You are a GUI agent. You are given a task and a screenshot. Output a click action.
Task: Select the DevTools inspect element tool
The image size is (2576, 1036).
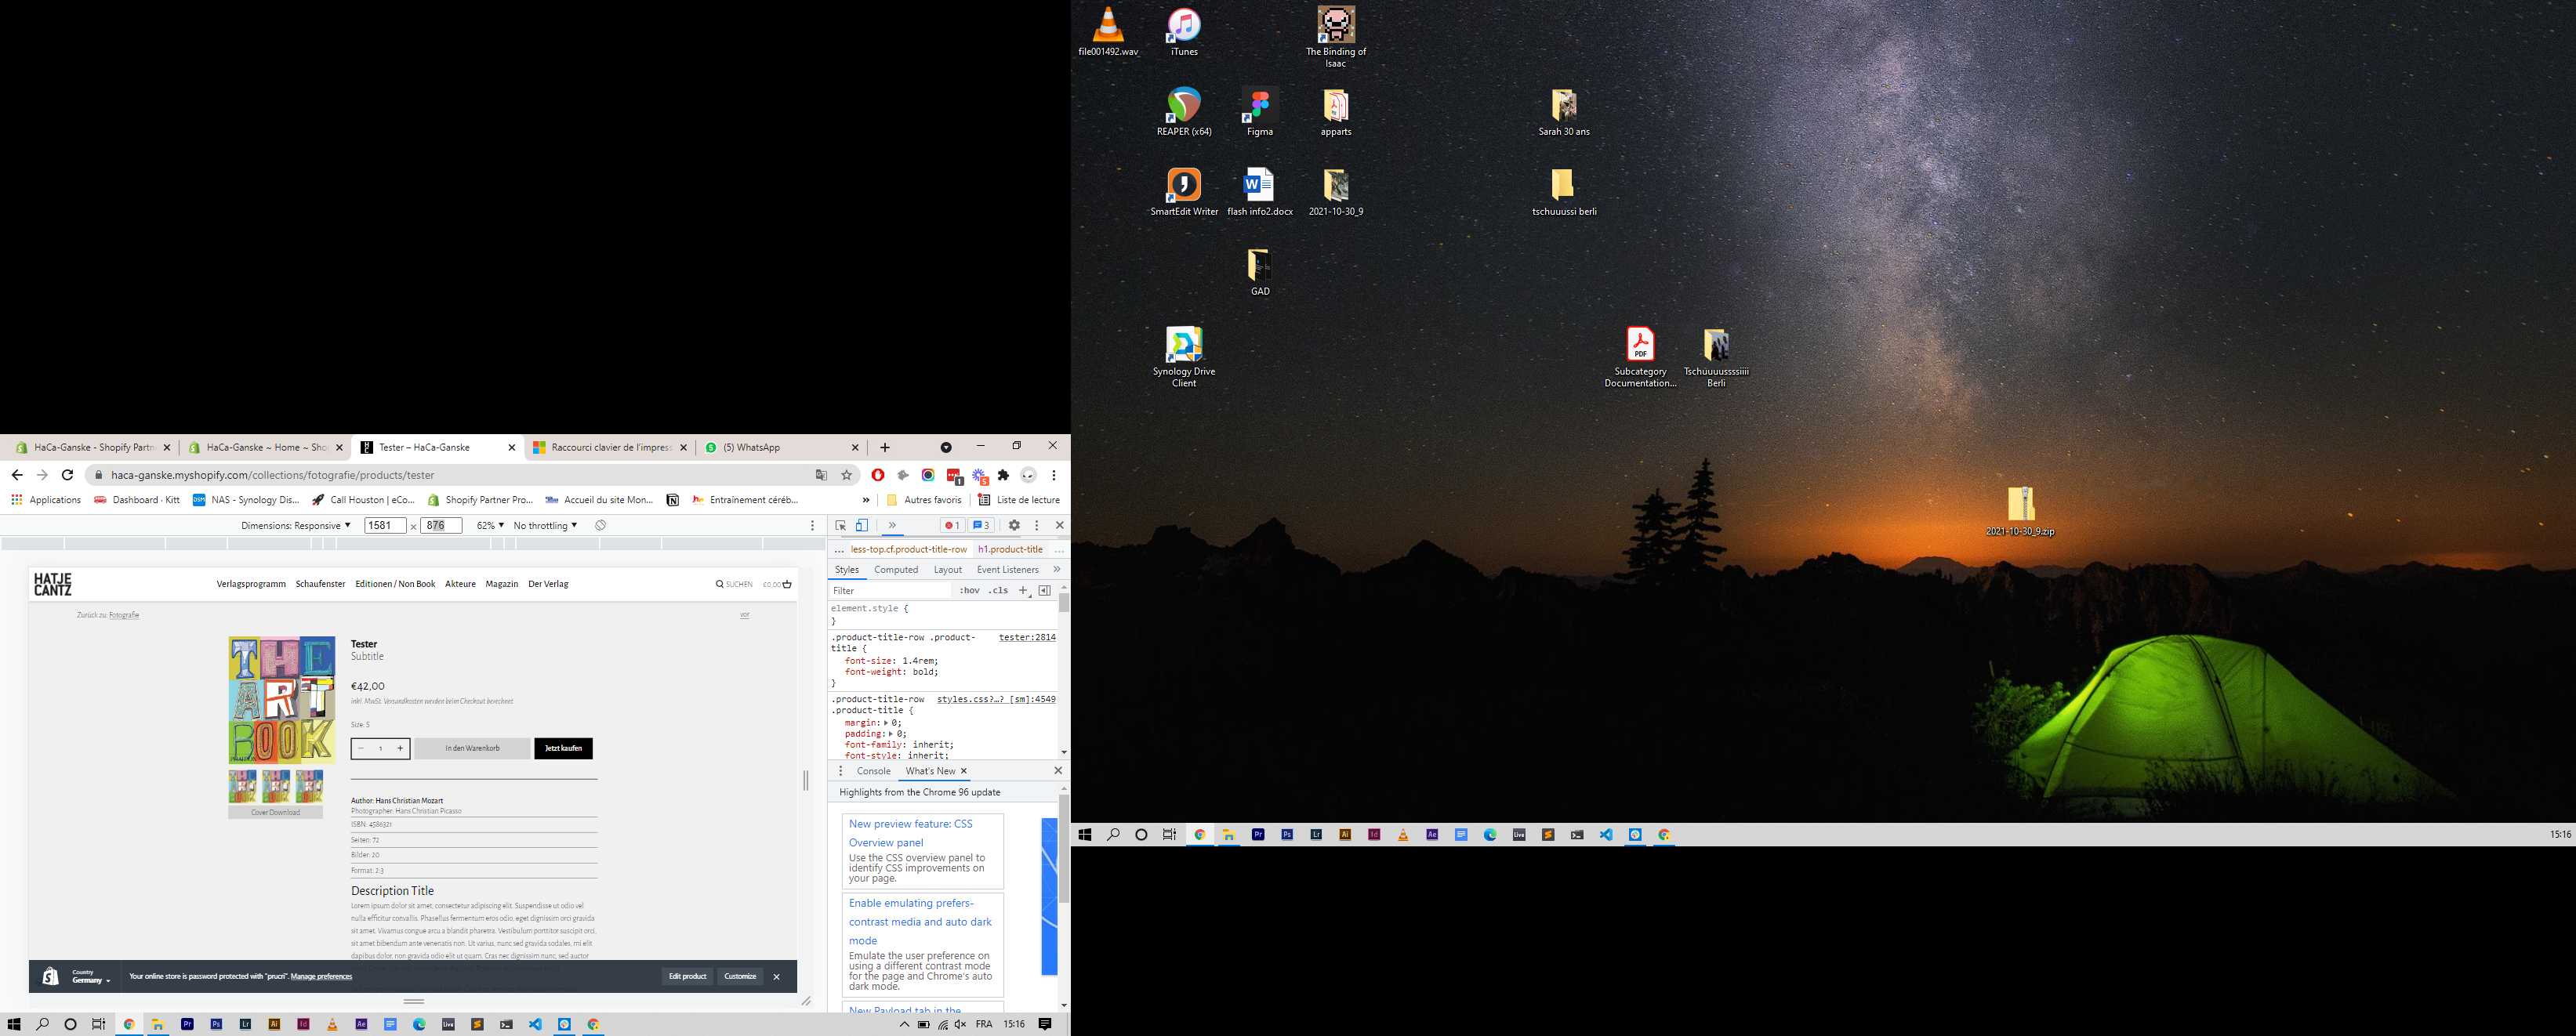click(x=840, y=525)
